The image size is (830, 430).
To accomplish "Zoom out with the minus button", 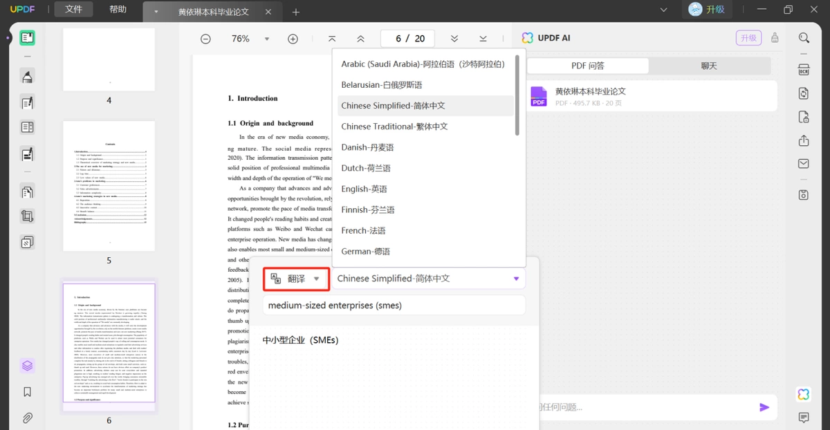I will pos(205,39).
